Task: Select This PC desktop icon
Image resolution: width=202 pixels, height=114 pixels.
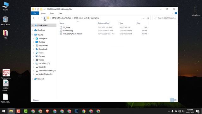Action: [5, 6]
